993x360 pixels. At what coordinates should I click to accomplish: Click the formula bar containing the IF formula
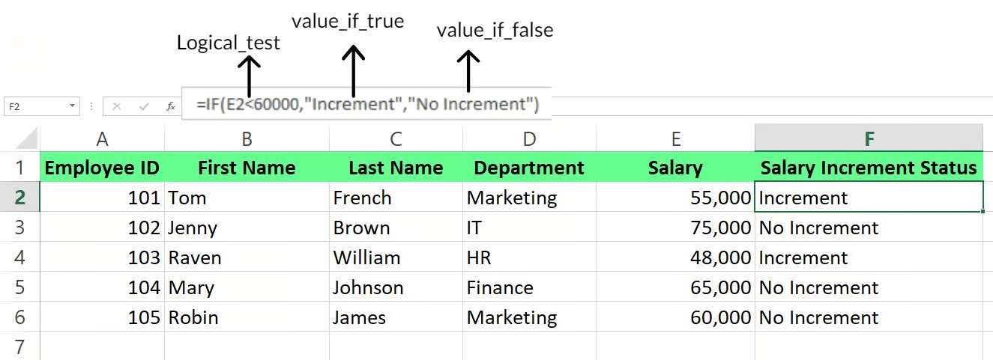(367, 104)
